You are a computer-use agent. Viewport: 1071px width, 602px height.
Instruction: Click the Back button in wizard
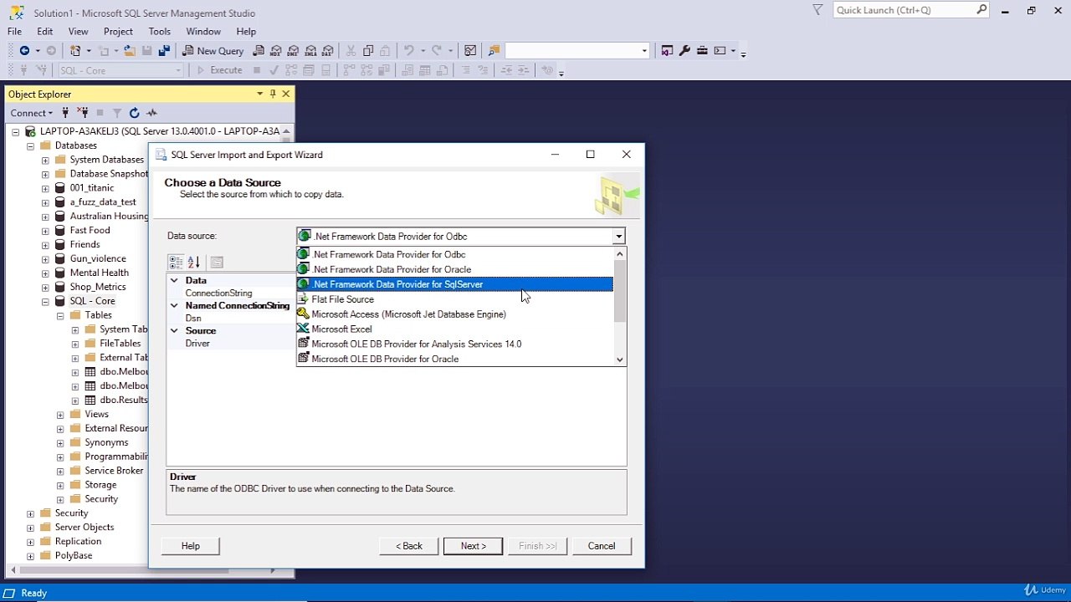409,546
